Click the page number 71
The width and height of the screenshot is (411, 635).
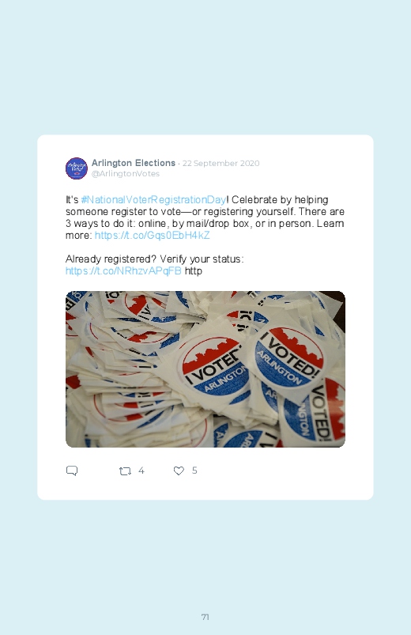[205, 617]
